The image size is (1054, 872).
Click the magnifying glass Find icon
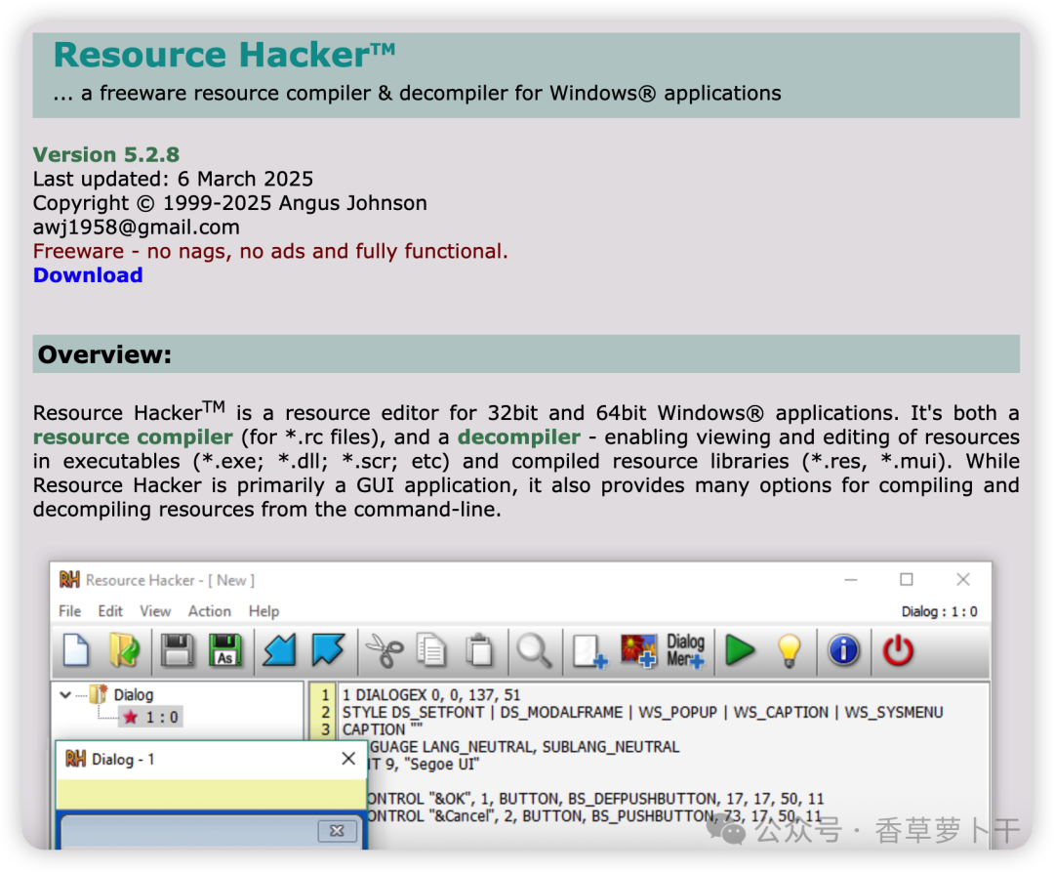click(x=535, y=650)
